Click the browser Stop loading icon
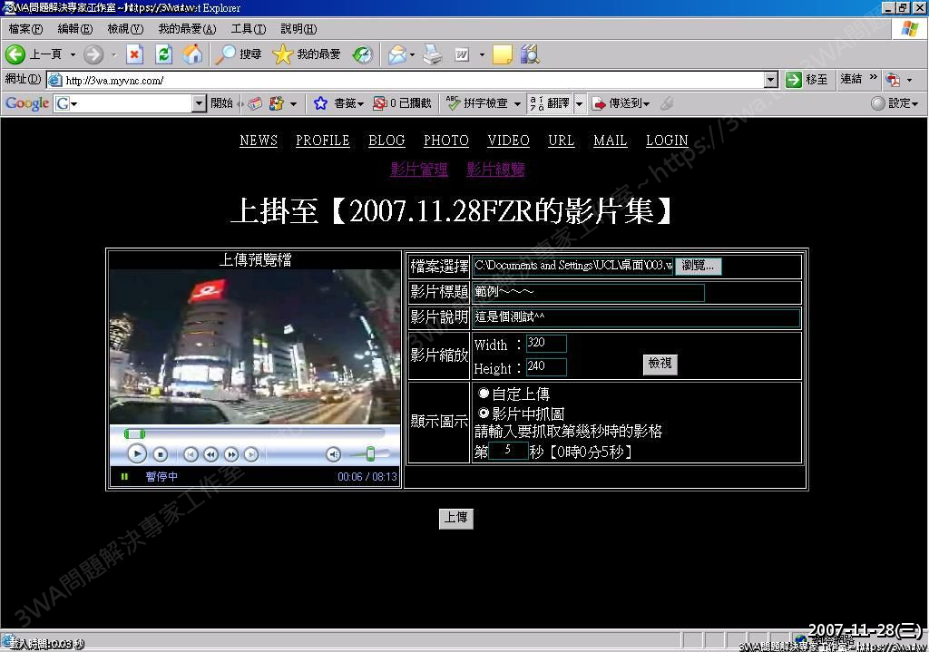 [134, 54]
